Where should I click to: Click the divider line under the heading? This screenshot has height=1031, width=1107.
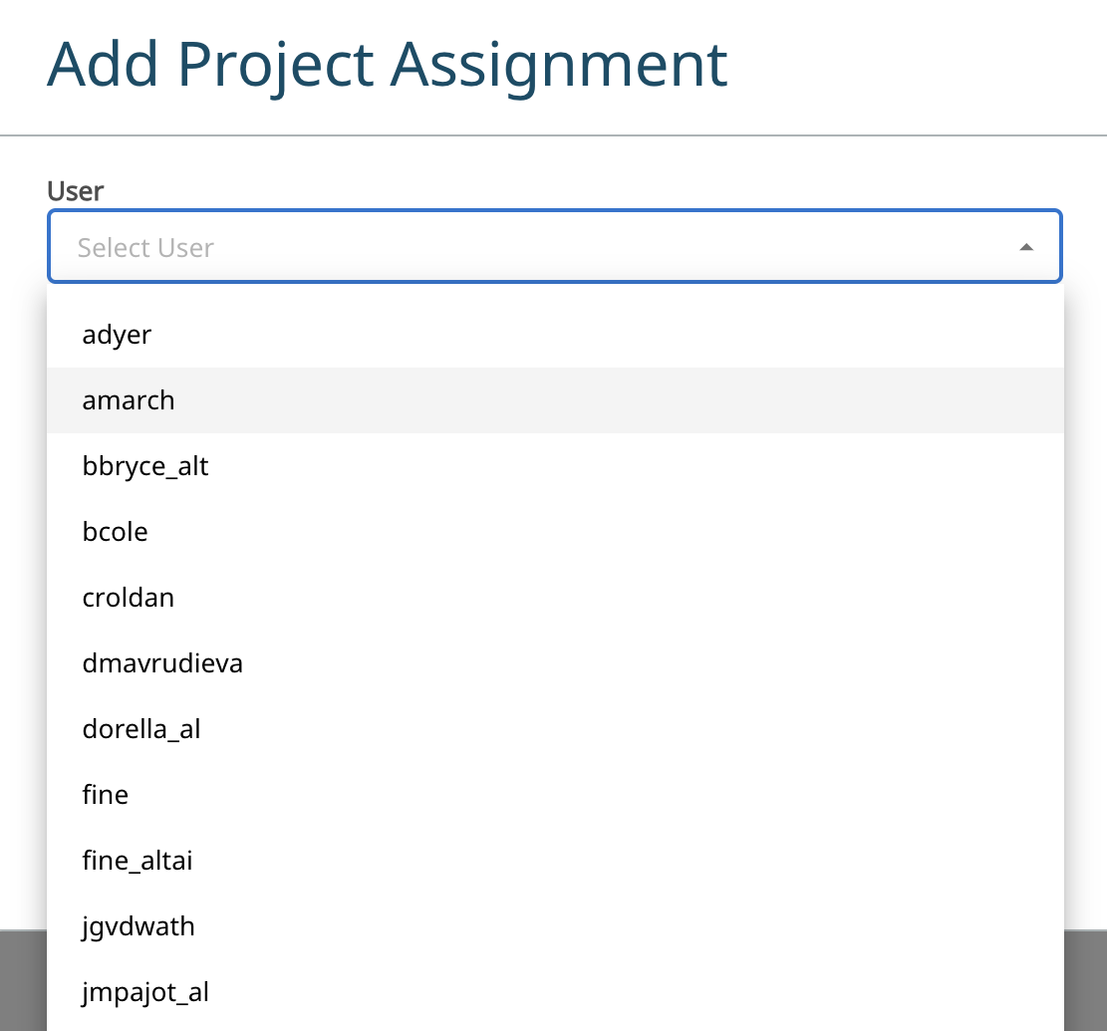tap(553, 134)
